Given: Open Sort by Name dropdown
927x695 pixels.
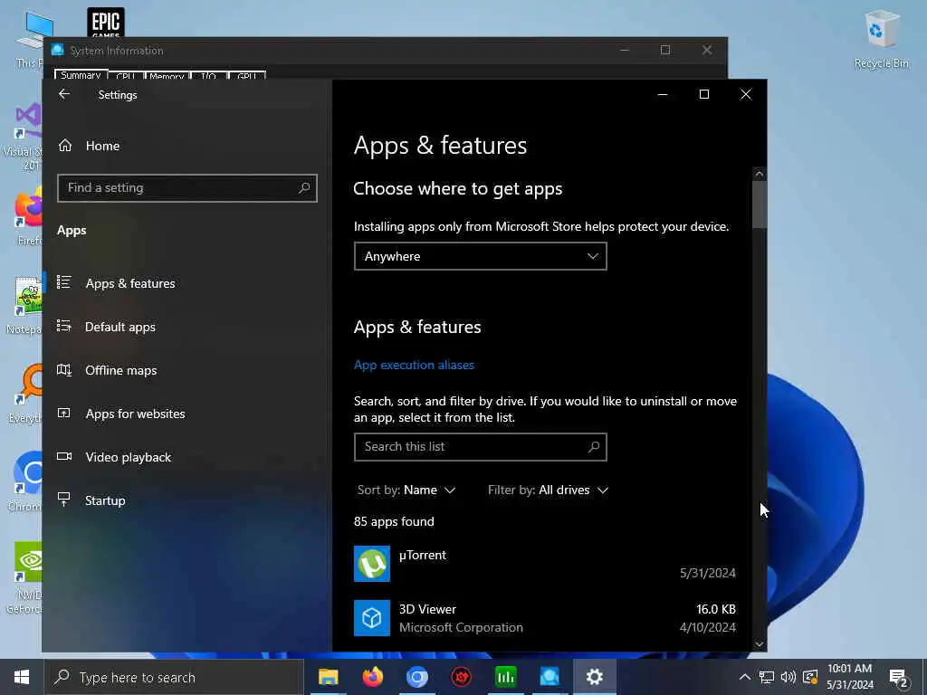Looking at the screenshot, I should tap(406, 490).
